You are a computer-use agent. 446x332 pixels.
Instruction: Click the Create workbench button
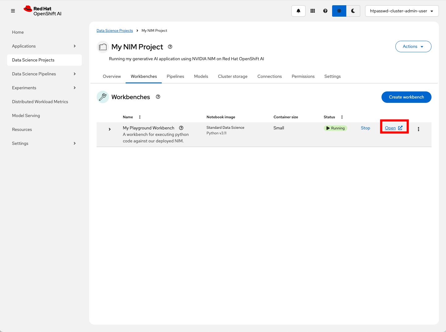point(406,97)
